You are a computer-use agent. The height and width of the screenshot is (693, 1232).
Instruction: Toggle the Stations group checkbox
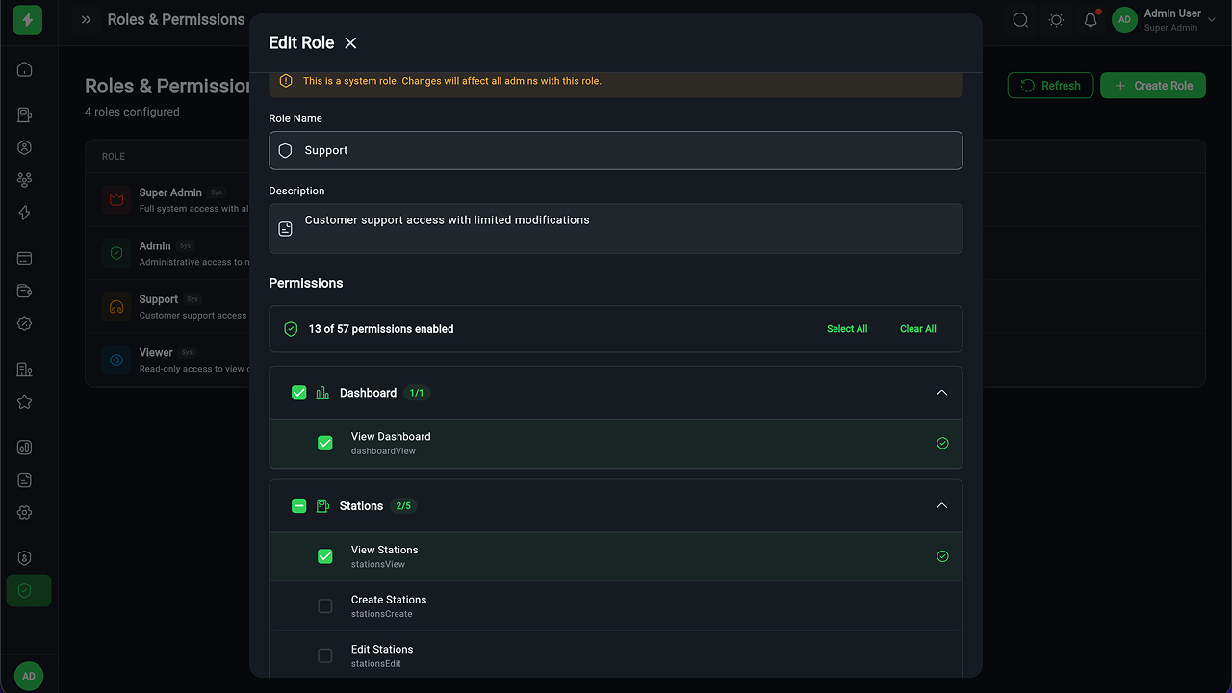(299, 506)
